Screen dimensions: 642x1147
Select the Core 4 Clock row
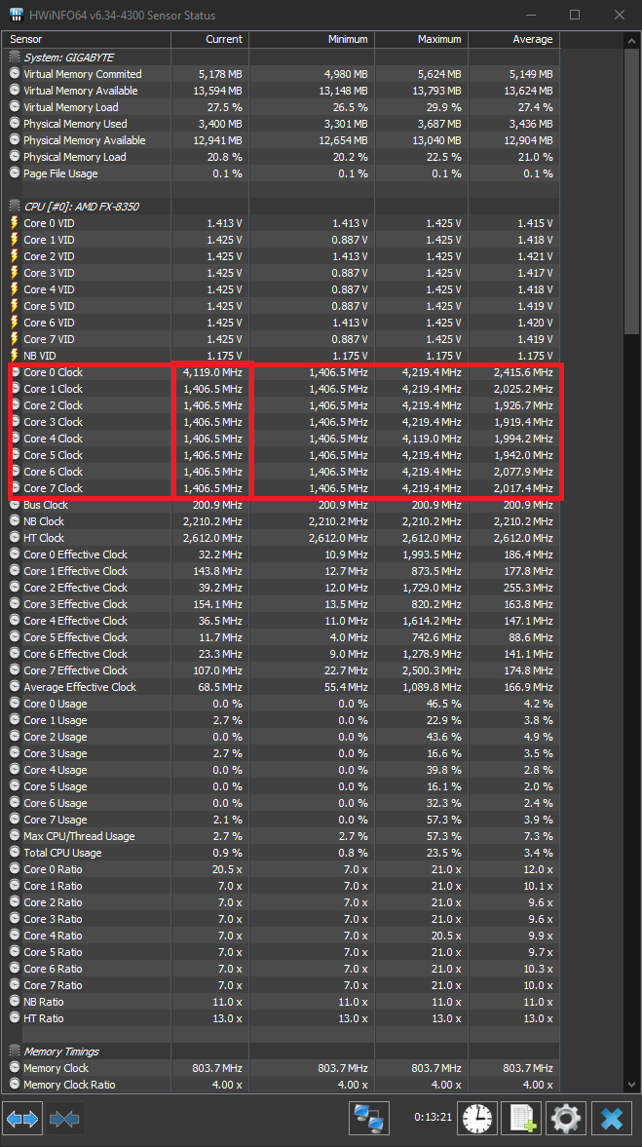tap(283, 439)
